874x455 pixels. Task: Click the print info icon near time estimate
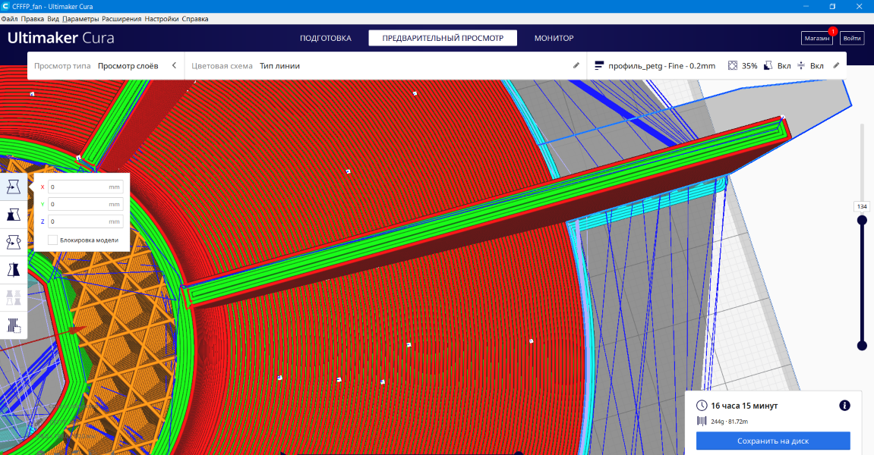844,406
